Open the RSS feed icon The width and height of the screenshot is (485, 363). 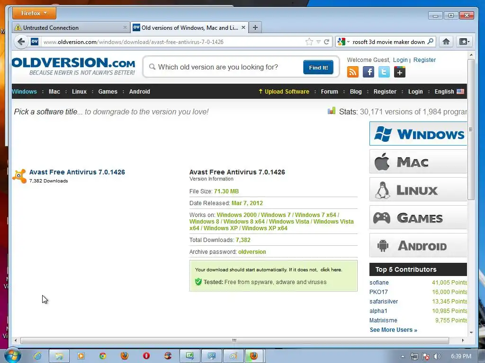coord(352,72)
